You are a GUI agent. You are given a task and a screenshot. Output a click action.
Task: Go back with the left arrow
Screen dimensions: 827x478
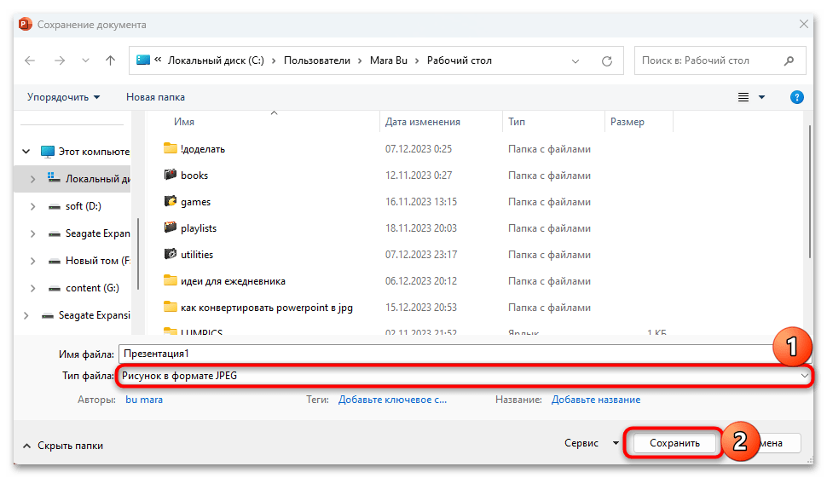coord(30,60)
